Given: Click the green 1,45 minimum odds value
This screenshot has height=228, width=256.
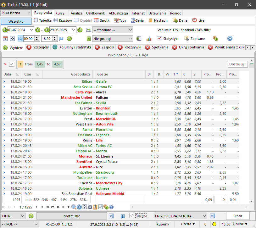Looking at the screenshot, I should 40,64.
